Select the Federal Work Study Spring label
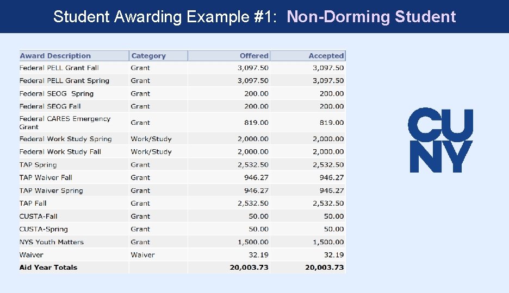 click(x=66, y=139)
